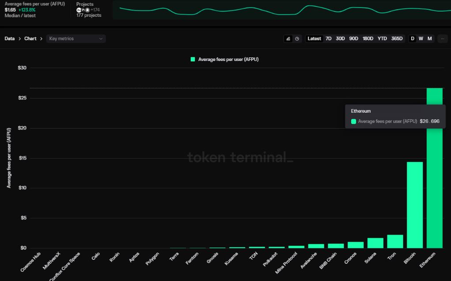Select the 7D time range
This screenshot has height=281, width=451.
[x=329, y=38]
